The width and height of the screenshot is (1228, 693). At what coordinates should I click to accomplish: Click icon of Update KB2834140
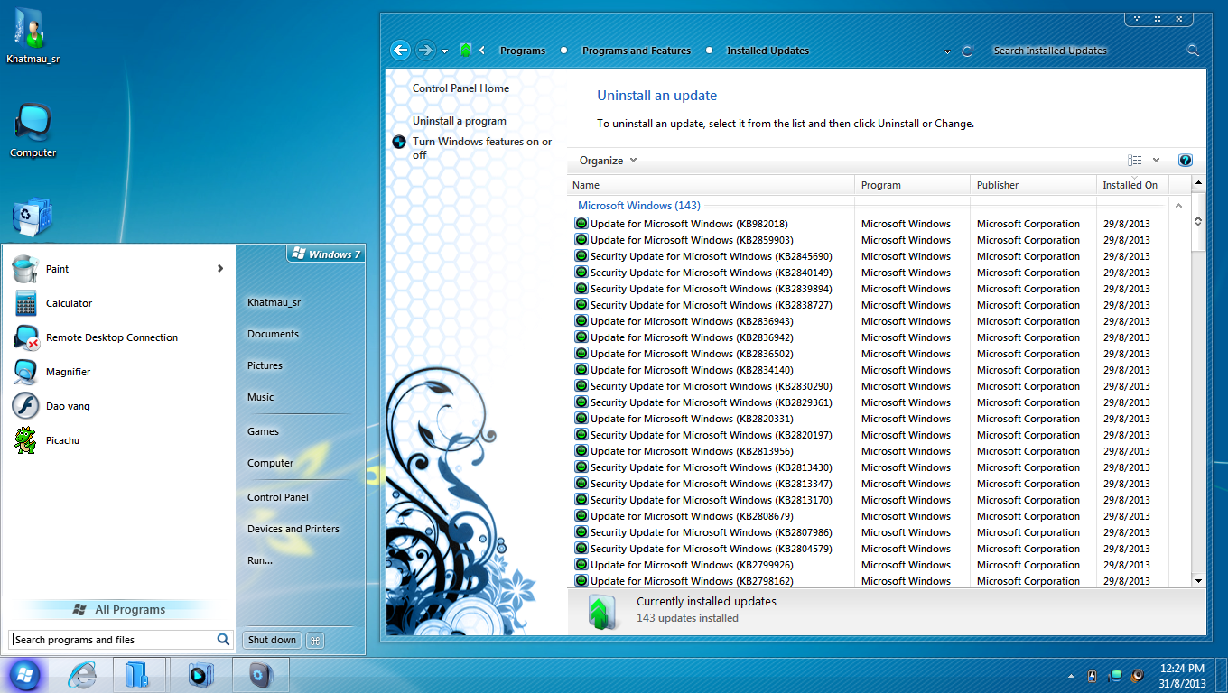(581, 370)
